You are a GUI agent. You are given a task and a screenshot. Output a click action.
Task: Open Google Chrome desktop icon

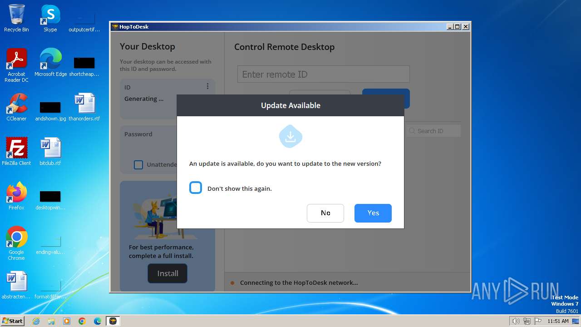pyautogui.click(x=16, y=243)
